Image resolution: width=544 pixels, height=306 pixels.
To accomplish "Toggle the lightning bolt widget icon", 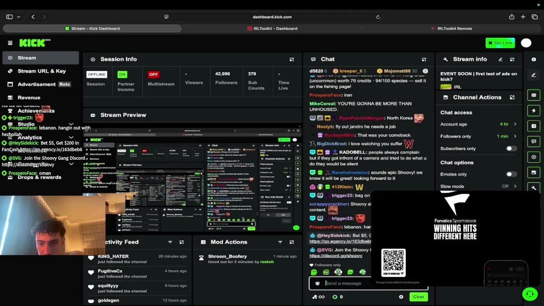I will click(534, 110).
